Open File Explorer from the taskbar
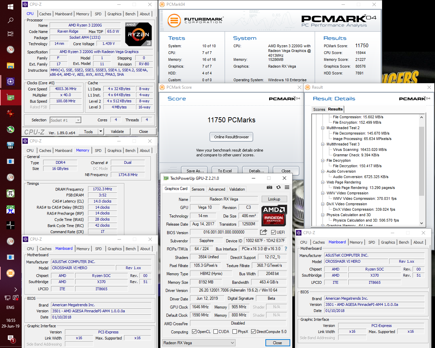The image size is (435, 348). click(x=11, y=66)
